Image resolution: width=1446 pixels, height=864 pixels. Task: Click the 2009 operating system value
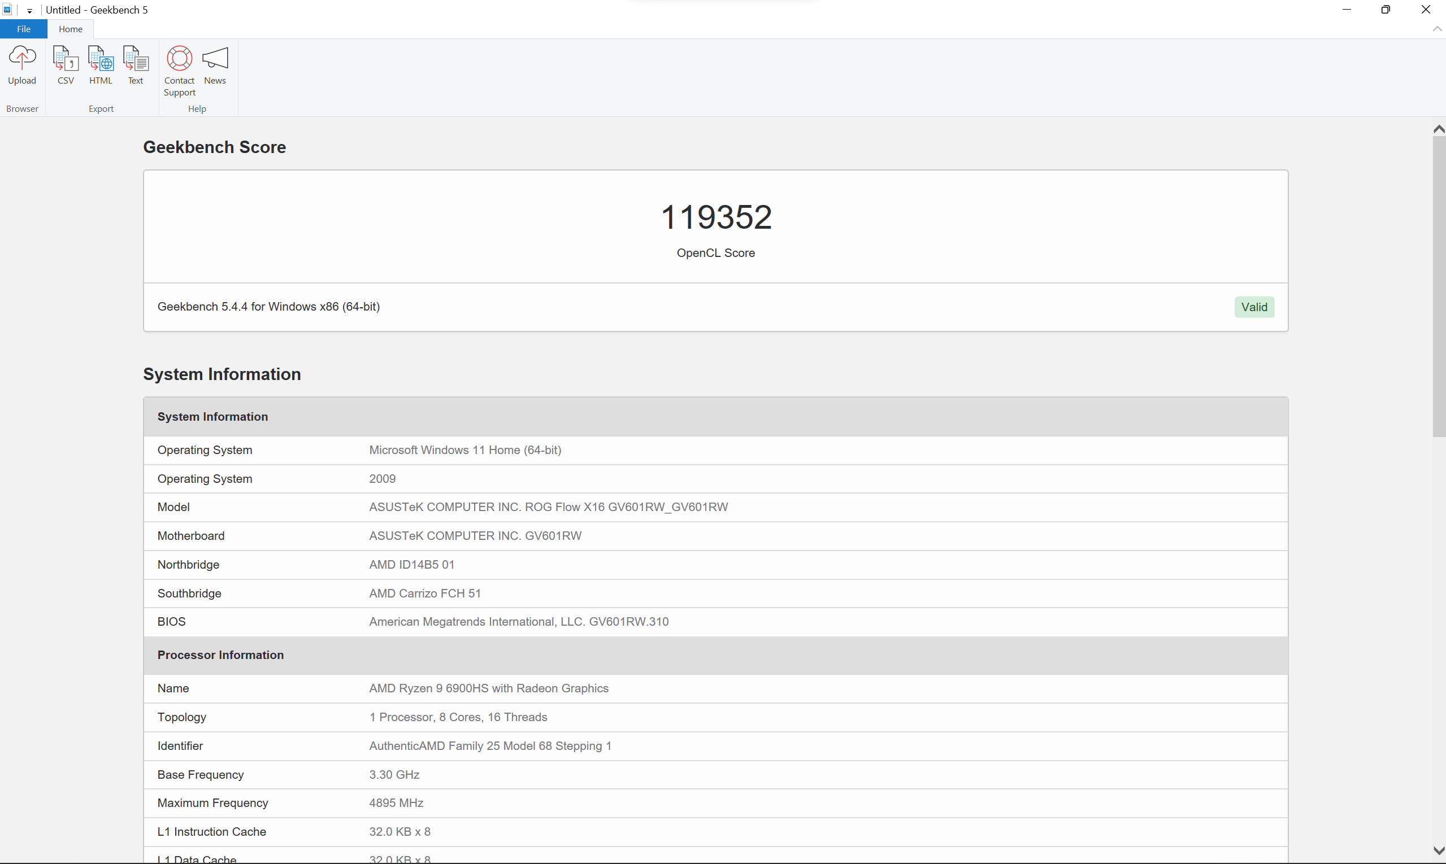pos(382,478)
